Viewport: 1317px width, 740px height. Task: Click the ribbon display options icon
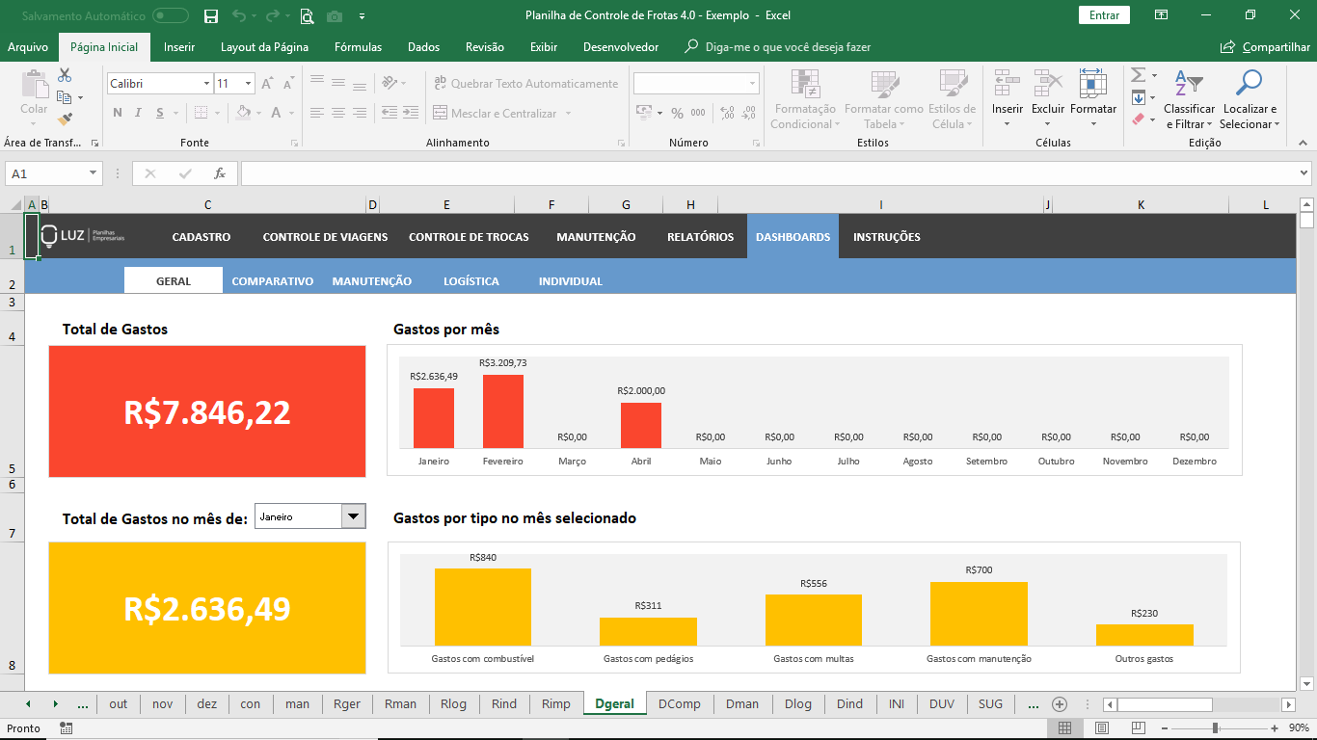tap(1161, 15)
